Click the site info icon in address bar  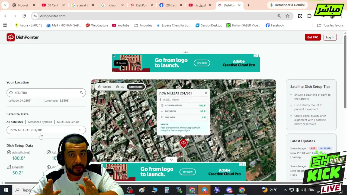coord(35,16)
